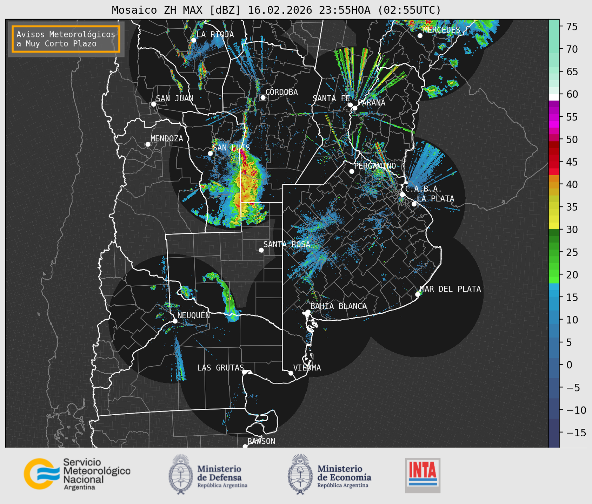Select the Mendoza city marker dot
This screenshot has height=504, width=592.
click(x=148, y=144)
